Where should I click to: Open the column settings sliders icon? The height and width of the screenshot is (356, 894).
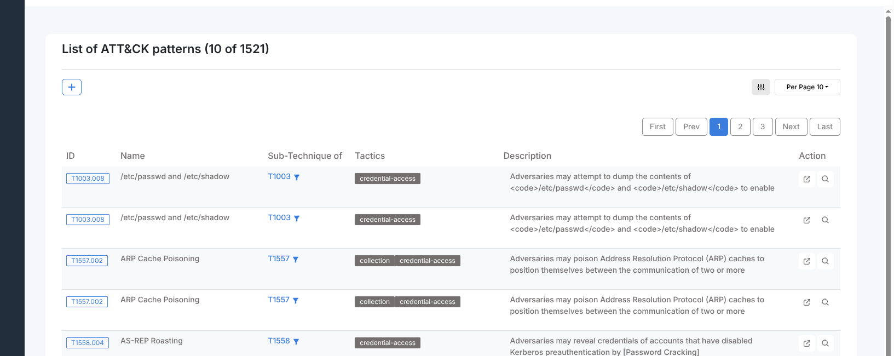pos(761,87)
